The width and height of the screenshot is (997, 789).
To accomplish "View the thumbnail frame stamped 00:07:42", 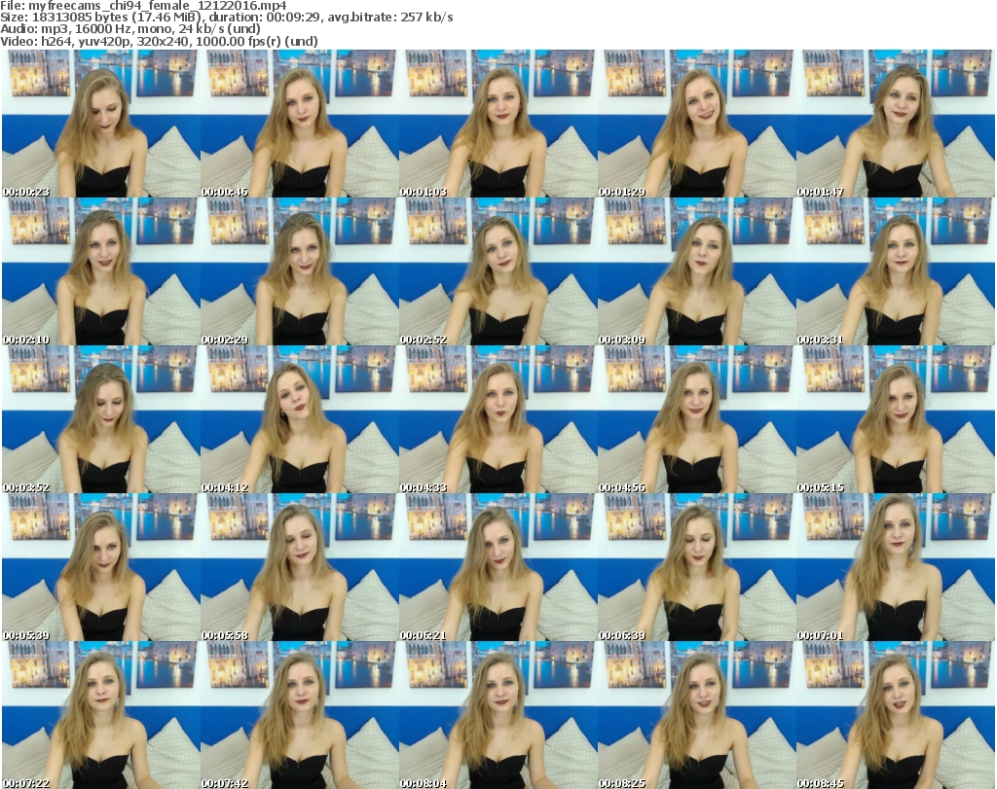I will coord(300,715).
